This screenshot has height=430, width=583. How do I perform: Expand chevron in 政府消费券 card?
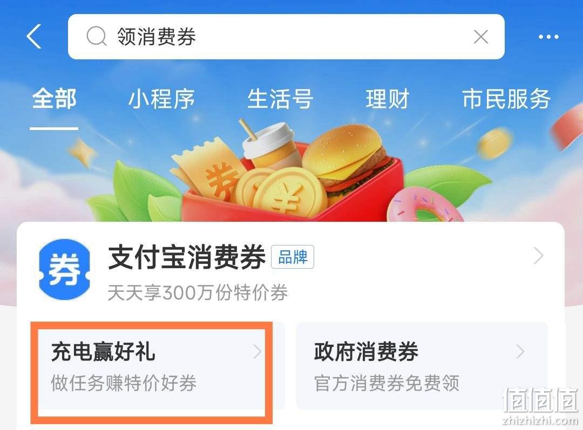click(520, 351)
